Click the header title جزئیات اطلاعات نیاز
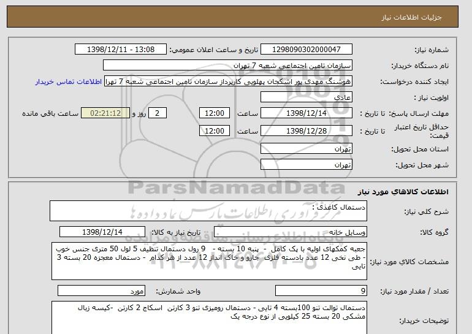This screenshot has height=334, width=472. pos(411,17)
